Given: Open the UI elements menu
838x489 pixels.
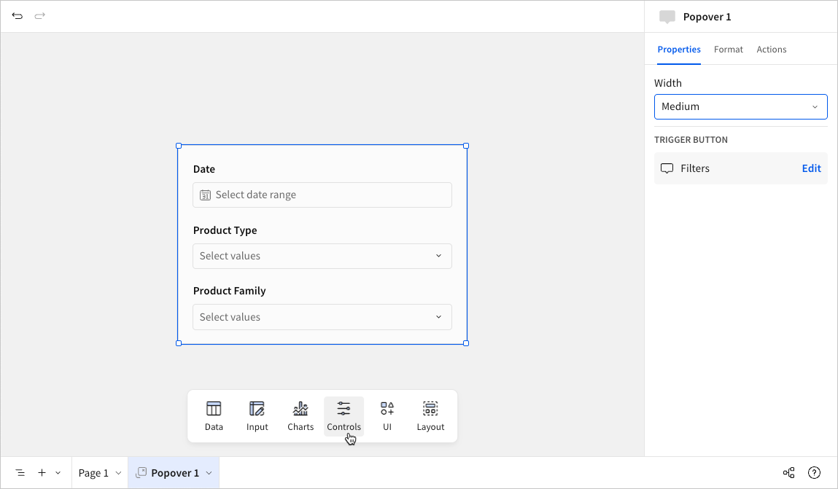Looking at the screenshot, I should [387, 416].
